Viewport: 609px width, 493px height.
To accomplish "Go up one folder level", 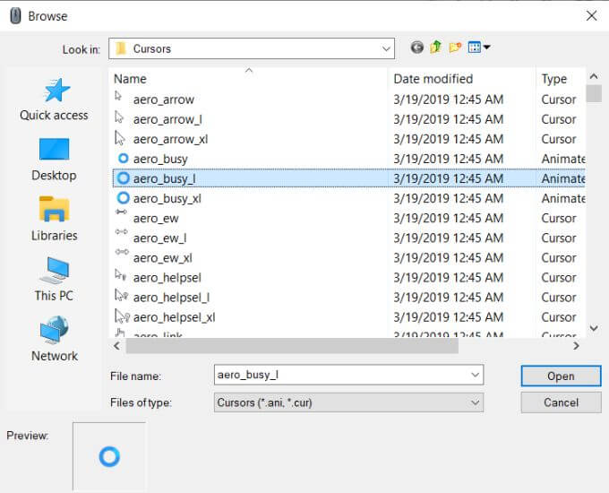I will (436, 48).
